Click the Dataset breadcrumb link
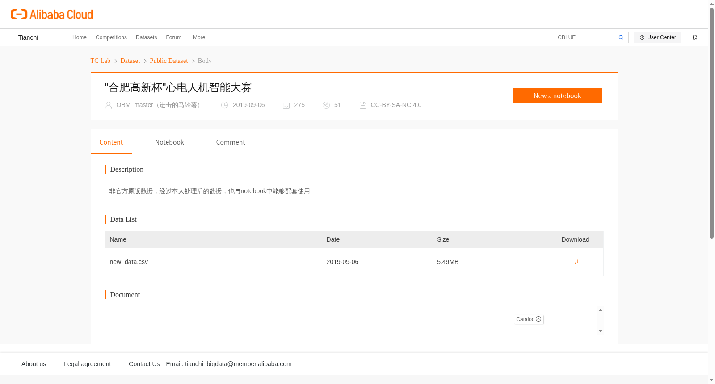Image resolution: width=715 pixels, height=384 pixels. tap(130, 61)
